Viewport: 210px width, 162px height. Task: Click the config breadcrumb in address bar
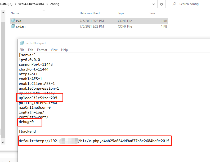(x=55, y=4)
